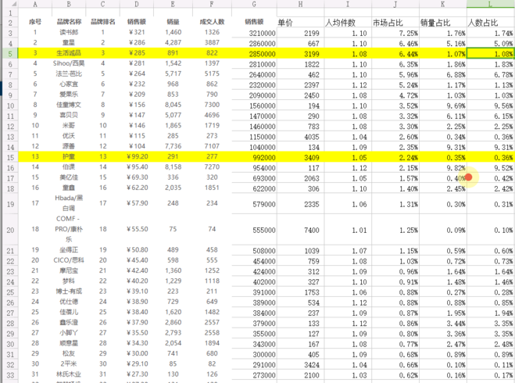Select unit price cell 7400
Image resolution: width=515 pixels, height=383 pixels.
click(300, 230)
